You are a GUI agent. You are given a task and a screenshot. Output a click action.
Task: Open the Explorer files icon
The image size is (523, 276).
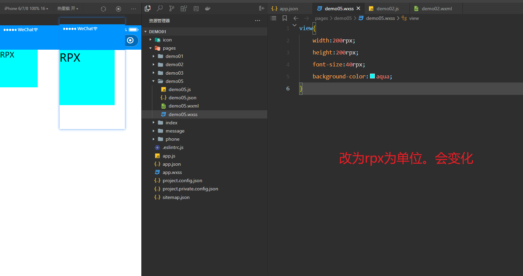(148, 9)
